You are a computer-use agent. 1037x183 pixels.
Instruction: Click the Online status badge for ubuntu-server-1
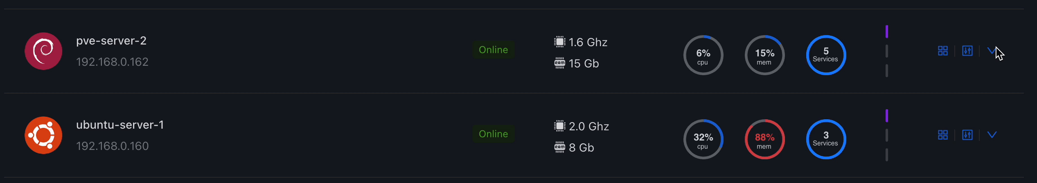click(x=494, y=134)
